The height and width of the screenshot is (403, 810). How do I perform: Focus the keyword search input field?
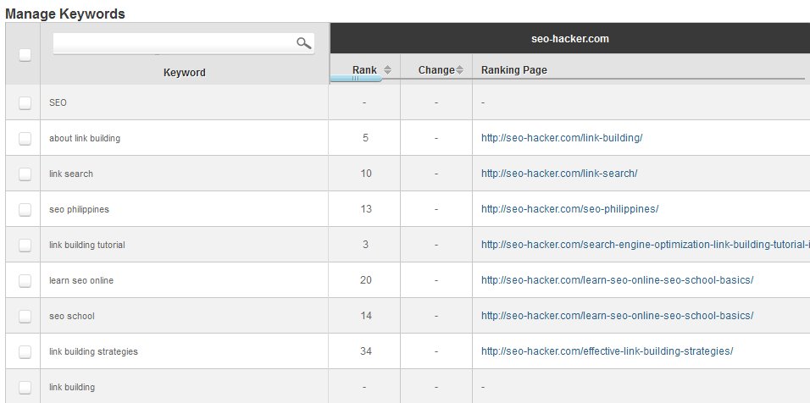tap(174, 43)
